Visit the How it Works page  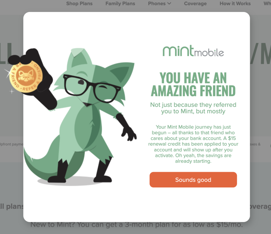pos(235,3)
